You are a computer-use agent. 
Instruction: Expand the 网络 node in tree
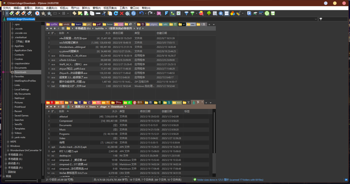pyautogui.click(x=4, y=176)
